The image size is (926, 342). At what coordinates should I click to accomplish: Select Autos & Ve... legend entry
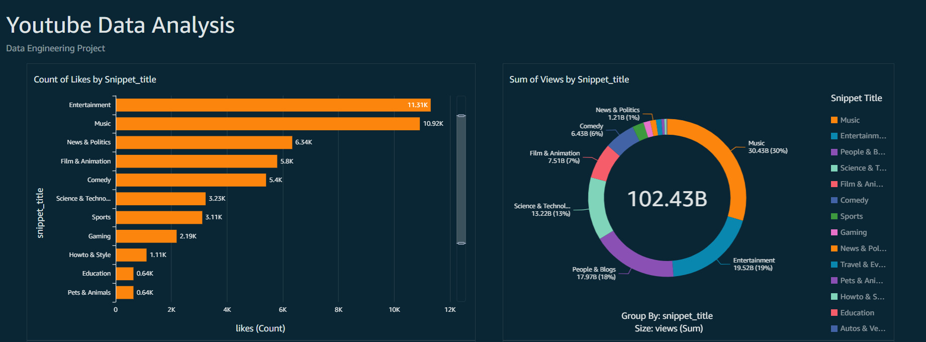pyautogui.click(x=863, y=329)
